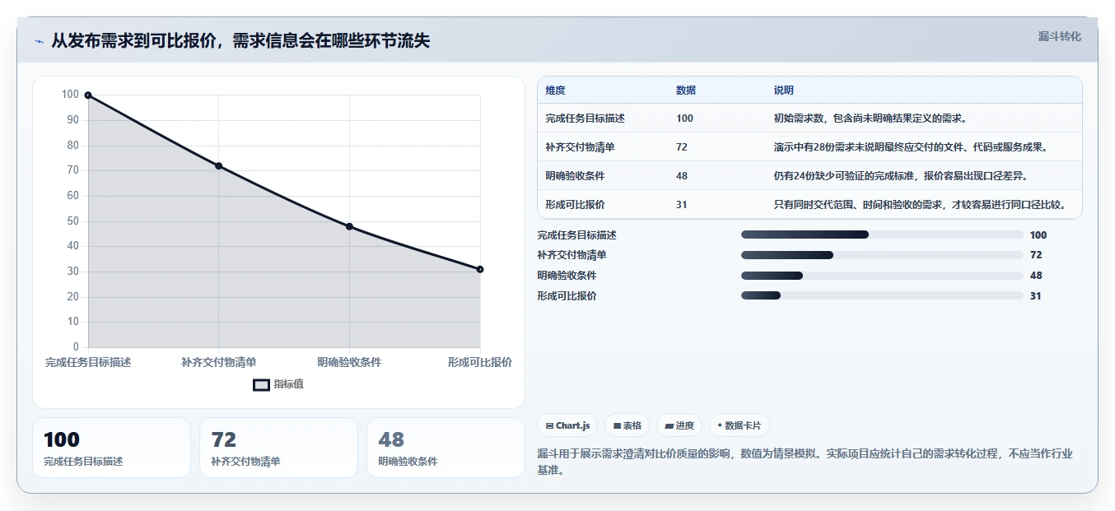
Task: Toggle the 指标值 legend swatch
Action: [261, 384]
